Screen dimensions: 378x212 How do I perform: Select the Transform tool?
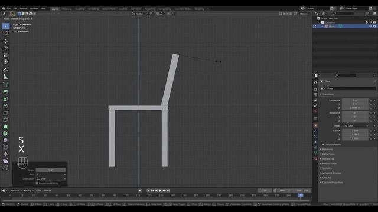pos(5,62)
